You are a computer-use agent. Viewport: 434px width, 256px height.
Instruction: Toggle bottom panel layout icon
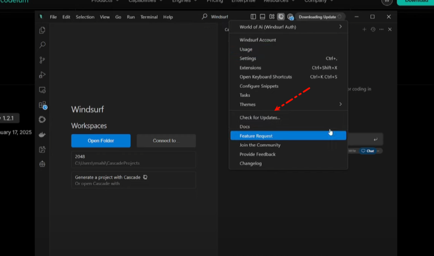262,17
